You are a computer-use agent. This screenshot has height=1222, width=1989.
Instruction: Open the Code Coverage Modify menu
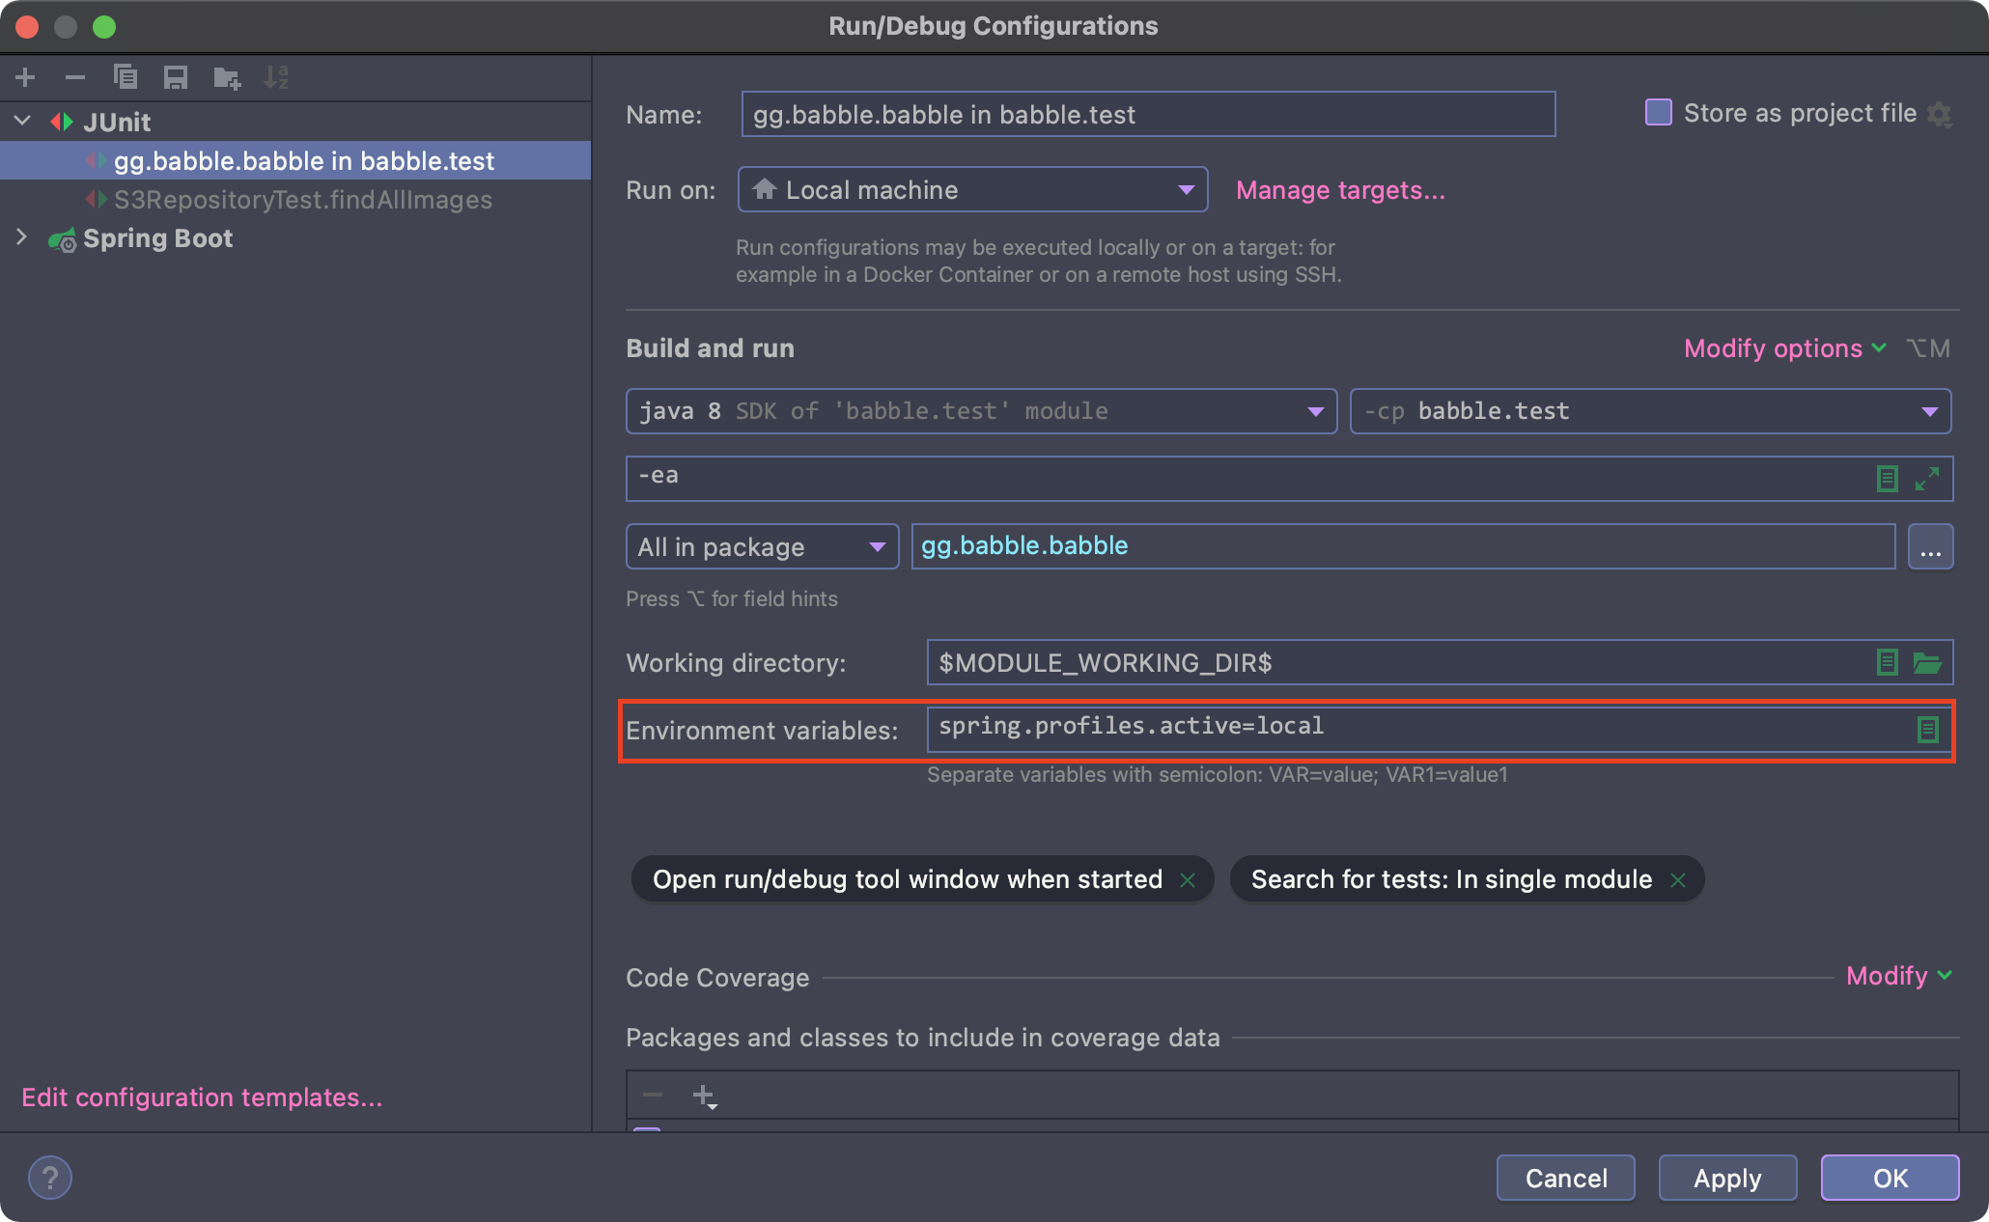(1899, 976)
